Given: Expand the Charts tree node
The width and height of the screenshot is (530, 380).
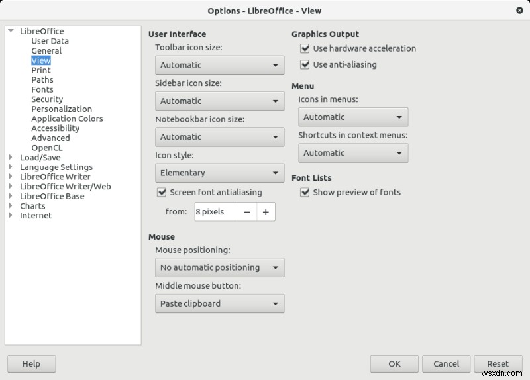Looking at the screenshot, I should (11, 205).
